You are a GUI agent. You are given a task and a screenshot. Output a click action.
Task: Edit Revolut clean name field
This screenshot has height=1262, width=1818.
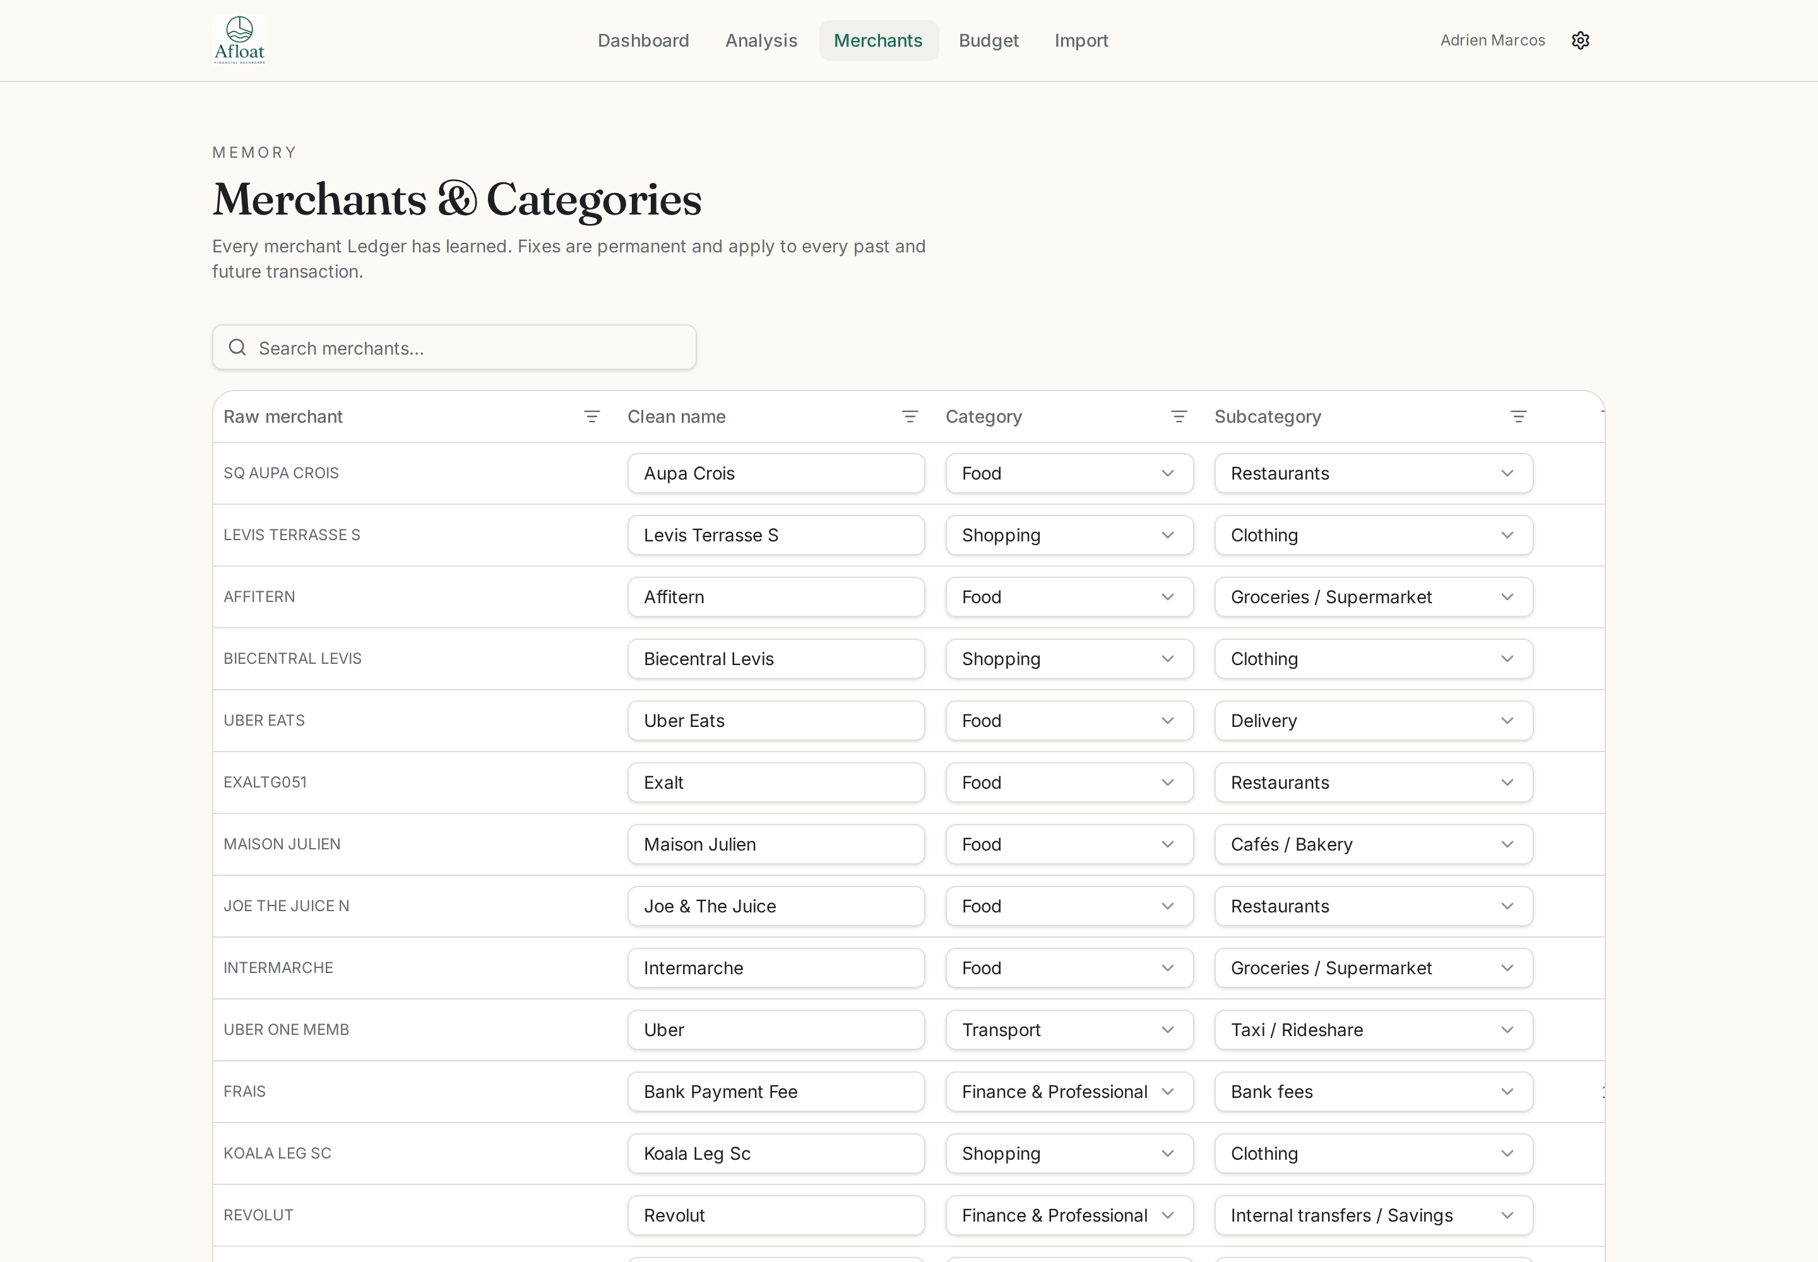click(776, 1215)
